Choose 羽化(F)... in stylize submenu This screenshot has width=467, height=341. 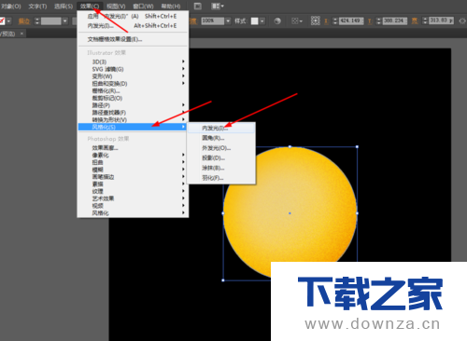click(221, 178)
